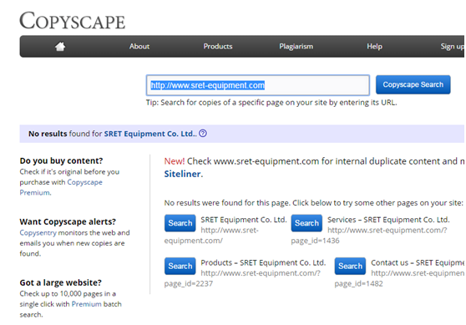Click the 'Do you buy content?' heading
This screenshot has width=466, height=325.
(x=61, y=161)
